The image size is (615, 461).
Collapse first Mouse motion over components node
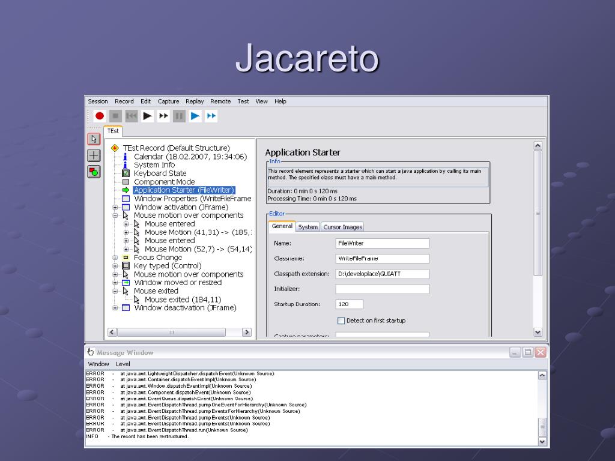pyautogui.click(x=115, y=215)
